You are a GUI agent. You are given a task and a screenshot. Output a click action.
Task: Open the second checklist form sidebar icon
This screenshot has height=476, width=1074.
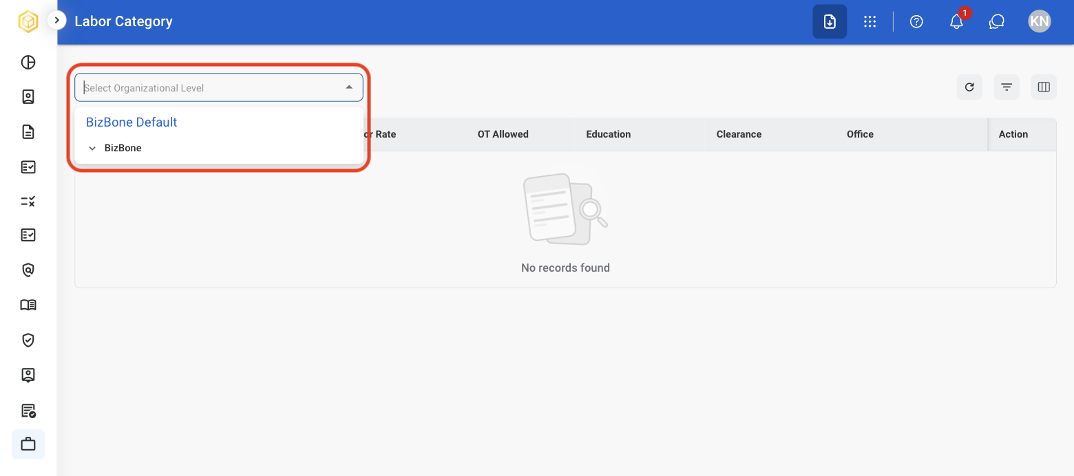[x=28, y=235]
